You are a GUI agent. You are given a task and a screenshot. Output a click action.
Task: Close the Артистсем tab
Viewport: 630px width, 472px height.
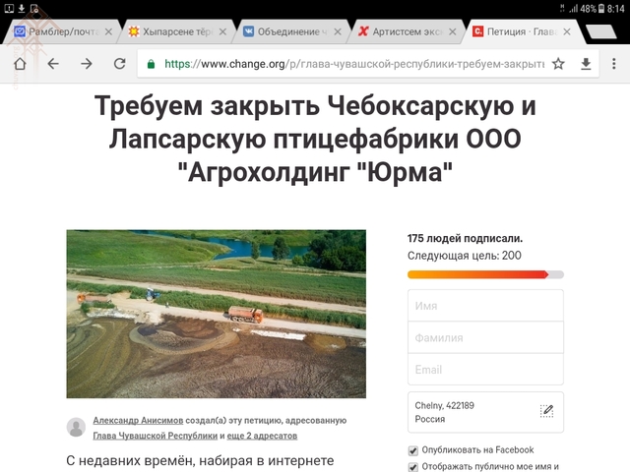pyautogui.click(x=451, y=31)
